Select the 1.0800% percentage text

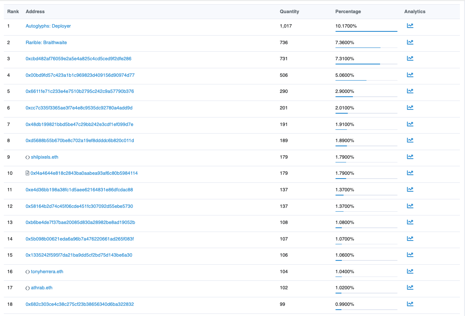pyautogui.click(x=344, y=222)
